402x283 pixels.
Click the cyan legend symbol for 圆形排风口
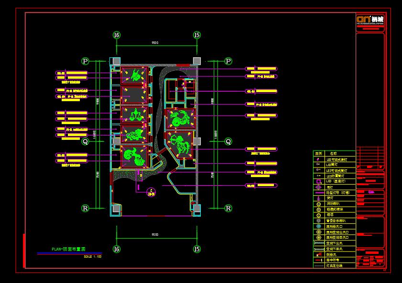(319, 226)
